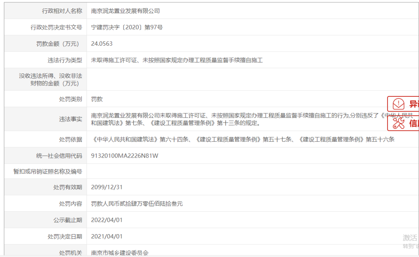Click the 统一社会信用代码 label

click(59, 156)
